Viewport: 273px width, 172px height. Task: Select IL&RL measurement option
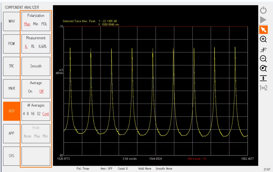pyautogui.click(x=43, y=46)
